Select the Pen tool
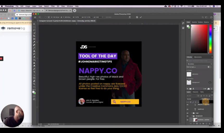This screenshot has width=224, height=133. click(34, 69)
